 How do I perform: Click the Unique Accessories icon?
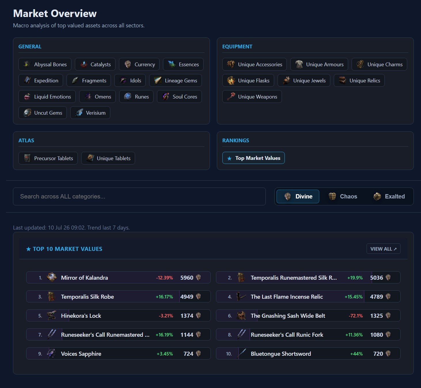(231, 64)
